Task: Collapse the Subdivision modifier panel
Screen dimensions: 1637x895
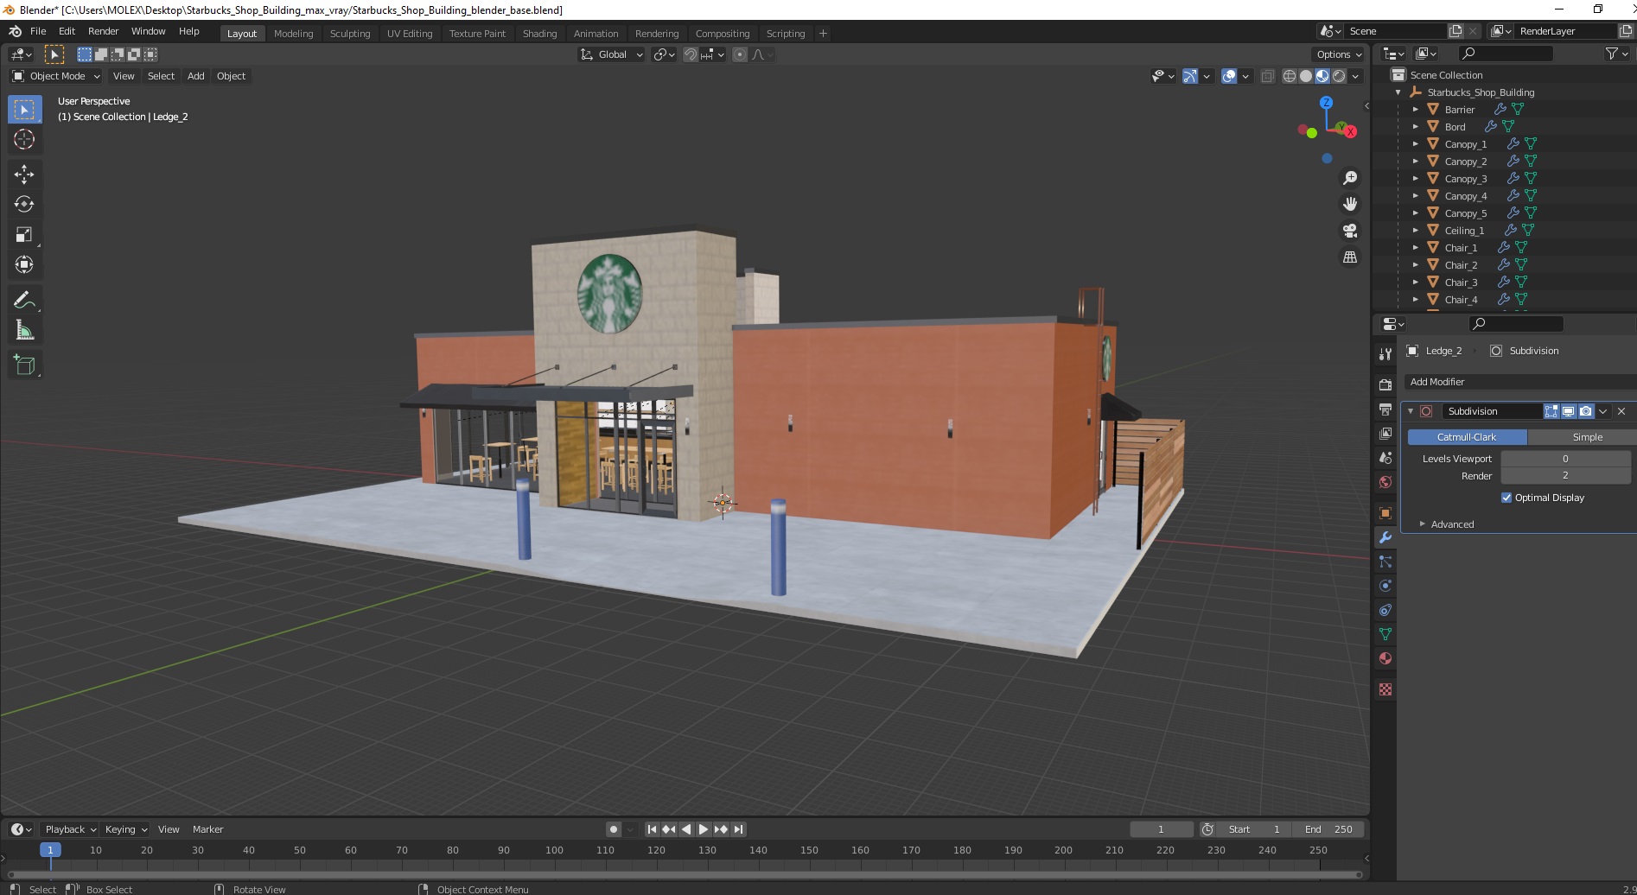Action: pyautogui.click(x=1411, y=411)
